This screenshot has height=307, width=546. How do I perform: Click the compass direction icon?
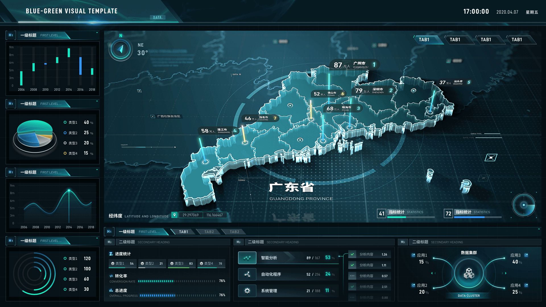121,49
